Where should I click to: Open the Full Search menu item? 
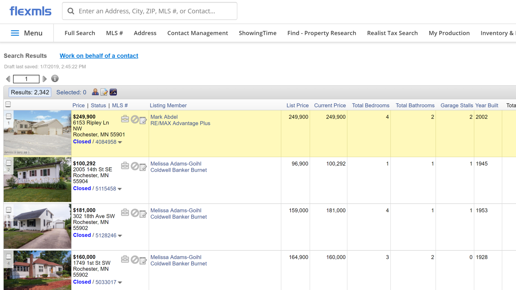coord(80,33)
